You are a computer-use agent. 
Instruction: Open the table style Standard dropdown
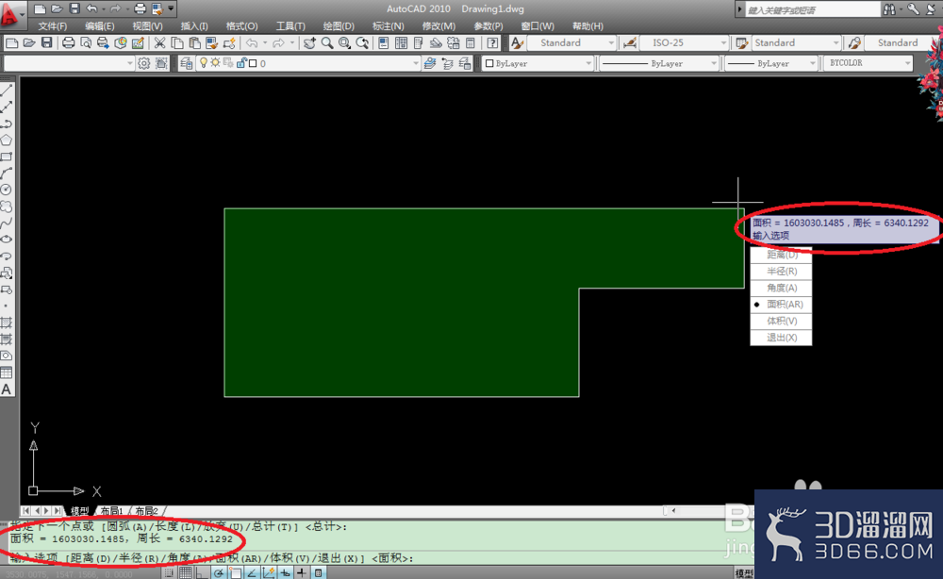[x=796, y=42]
